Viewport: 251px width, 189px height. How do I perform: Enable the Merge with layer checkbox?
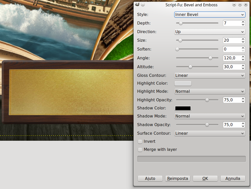[x=140, y=150]
